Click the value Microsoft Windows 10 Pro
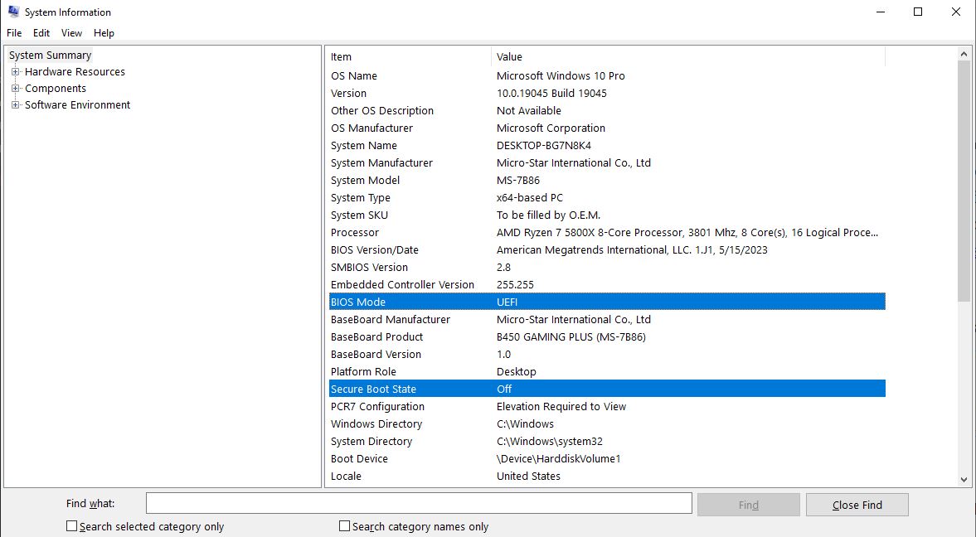Image resolution: width=976 pixels, height=537 pixels. pyautogui.click(x=561, y=76)
